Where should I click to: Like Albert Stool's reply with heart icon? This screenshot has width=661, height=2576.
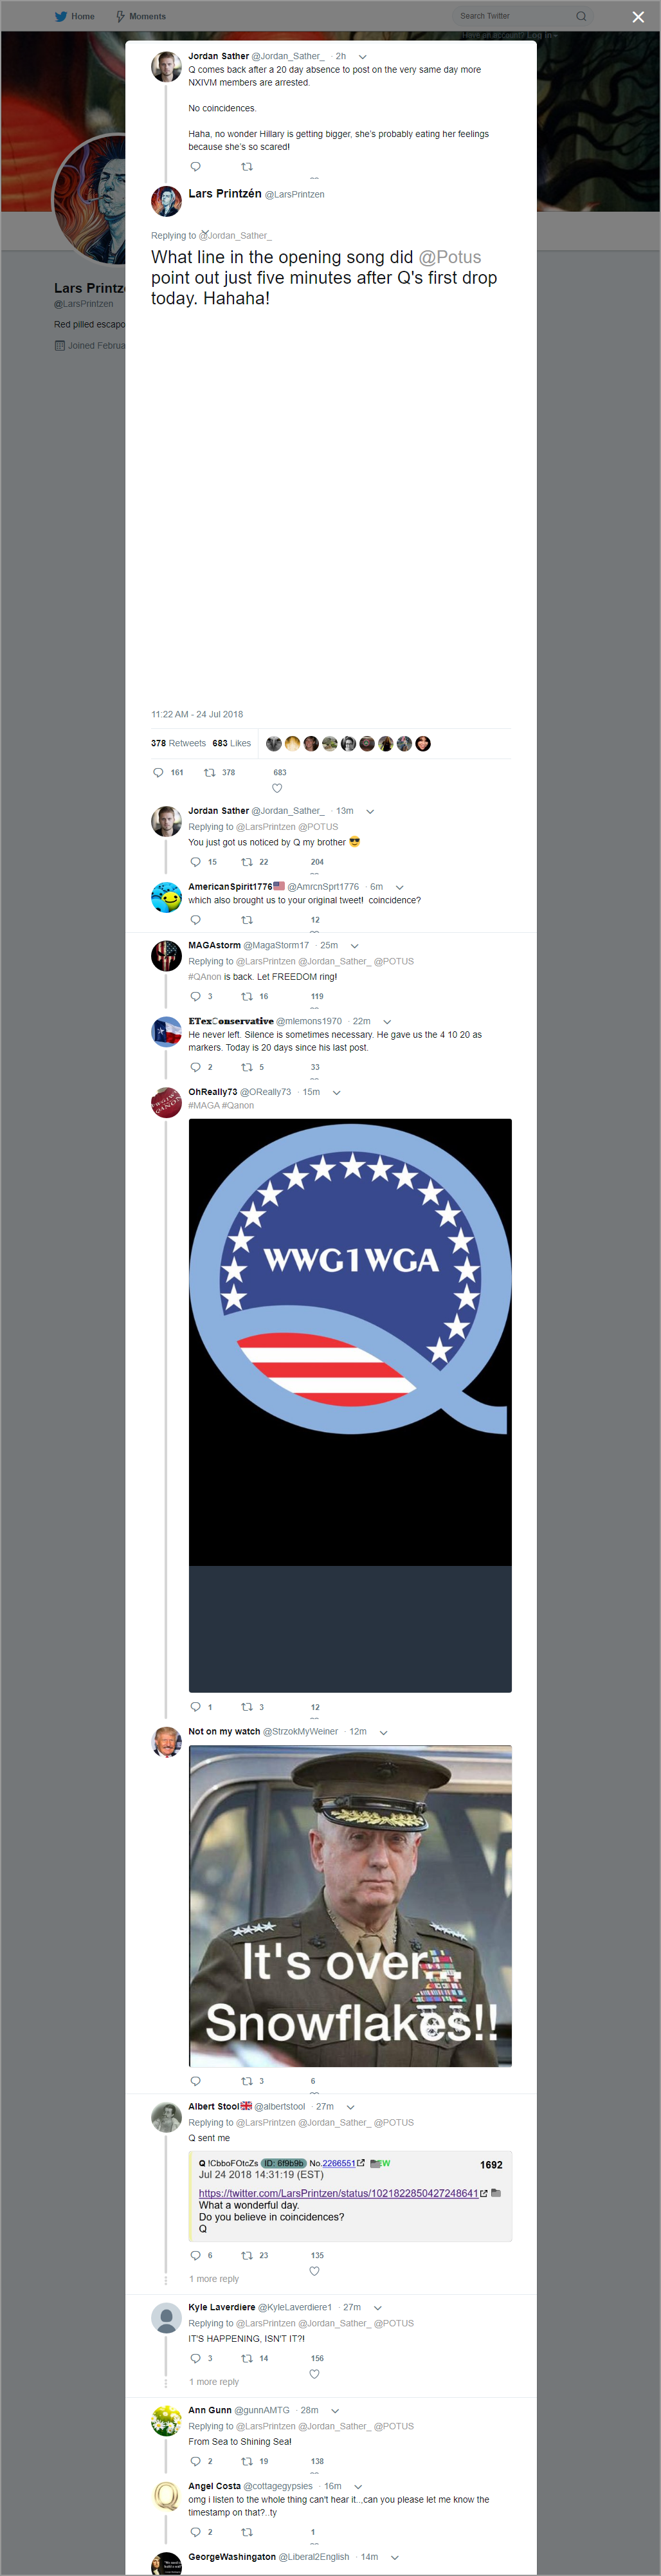coord(314,2271)
